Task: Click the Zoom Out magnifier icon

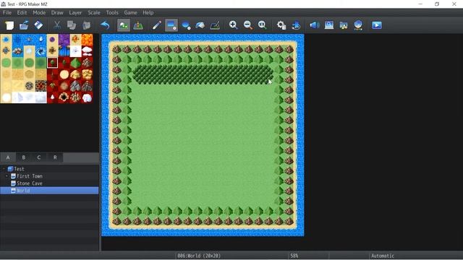Action: click(x=248, y=25)
